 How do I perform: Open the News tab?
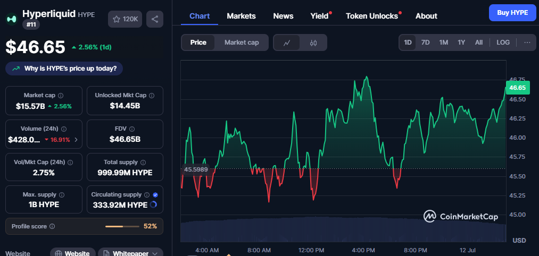coord(283,16)
